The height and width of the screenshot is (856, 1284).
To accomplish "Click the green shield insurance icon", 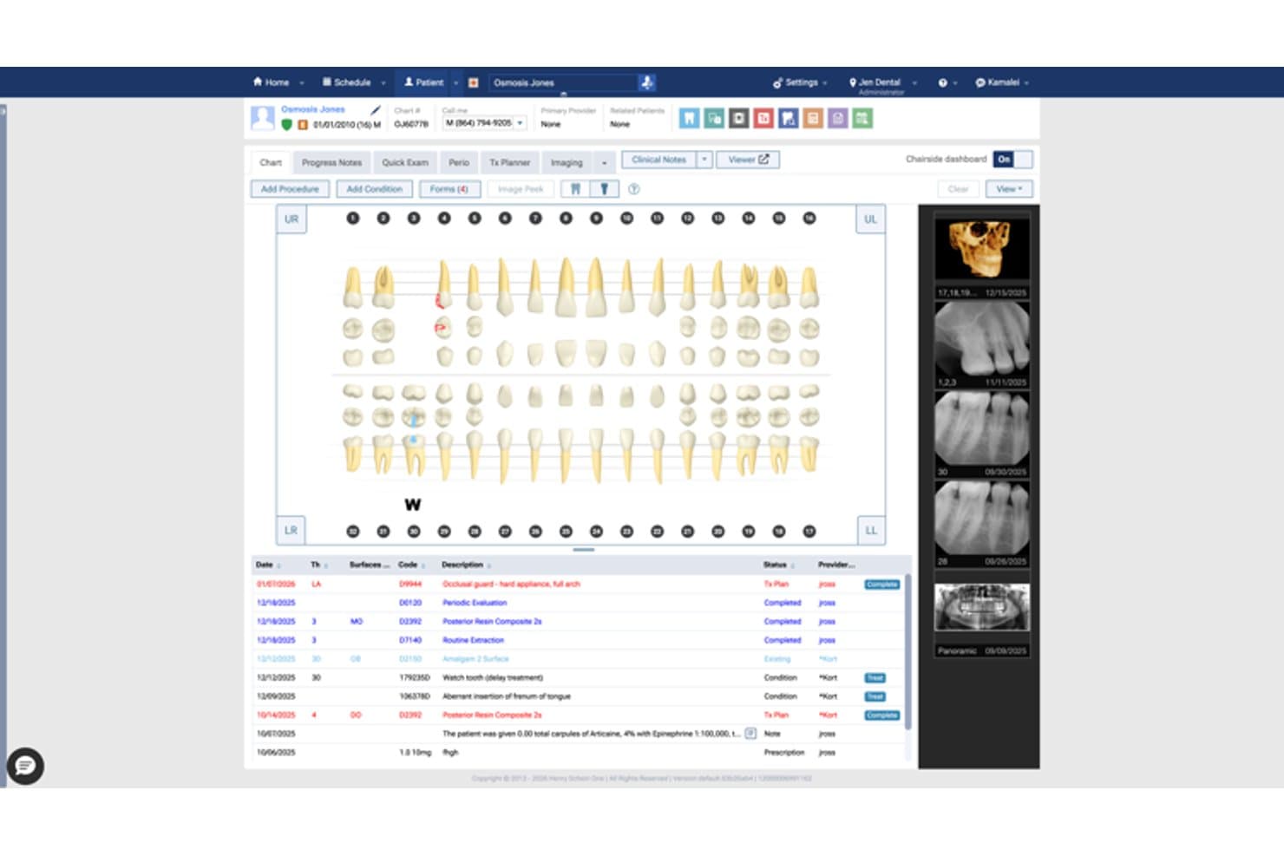I will [287, 125].
